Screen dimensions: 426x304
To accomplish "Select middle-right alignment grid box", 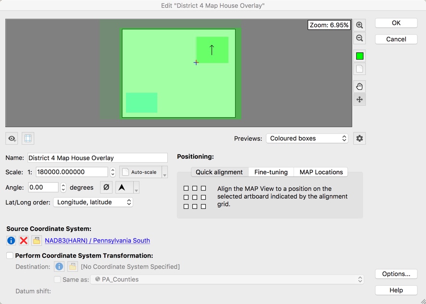I will [x=203, y=197].
